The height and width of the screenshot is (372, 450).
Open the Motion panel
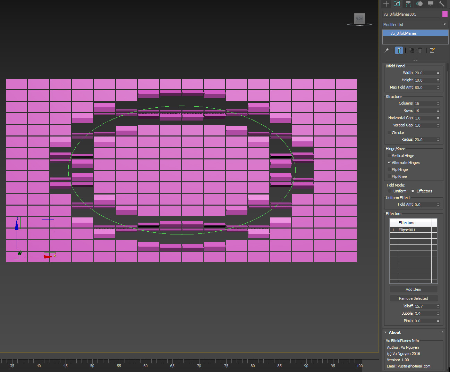[x=419, y=4]
